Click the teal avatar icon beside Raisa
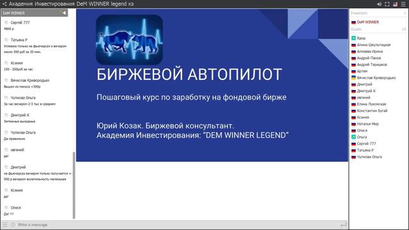This screenshot has width=409, height=230. click(353, 38)
